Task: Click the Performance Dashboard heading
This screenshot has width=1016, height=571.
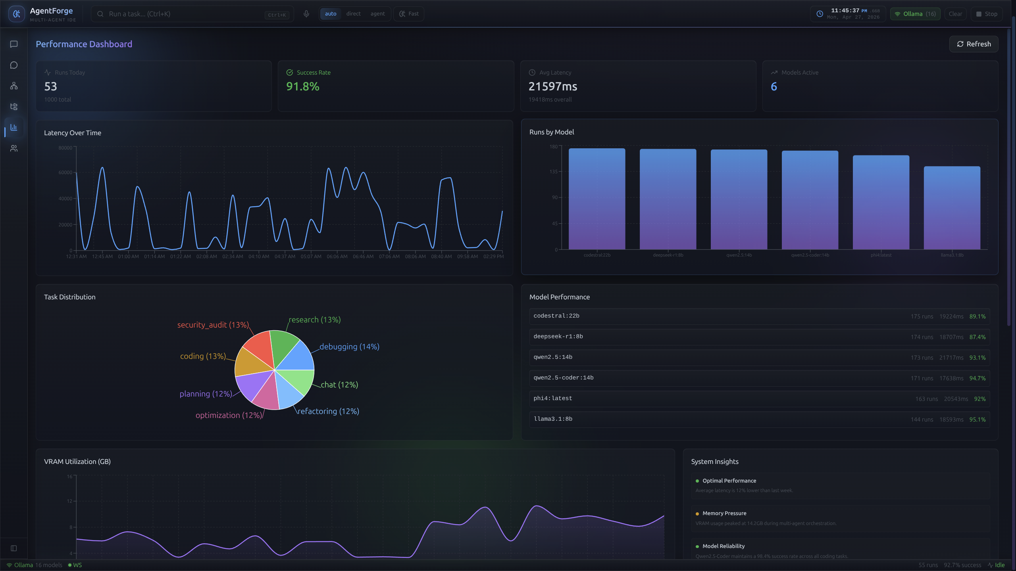Action: coord(84,44)
